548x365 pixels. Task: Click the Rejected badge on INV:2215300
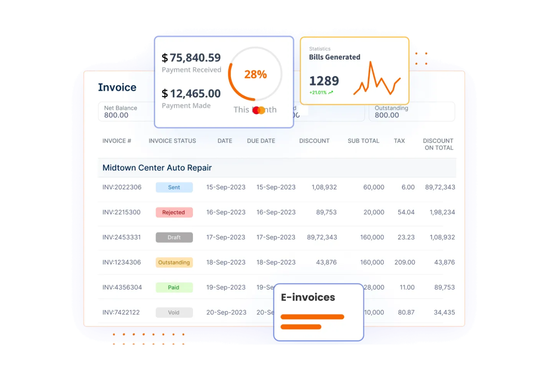tap(174, 212)
